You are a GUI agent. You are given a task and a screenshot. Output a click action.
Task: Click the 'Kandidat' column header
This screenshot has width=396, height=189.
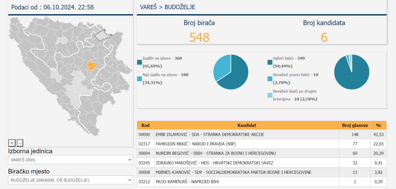tap(247, 125)
